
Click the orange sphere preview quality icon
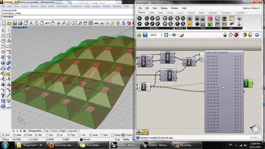pyautogui.click(x=250, y=35)
